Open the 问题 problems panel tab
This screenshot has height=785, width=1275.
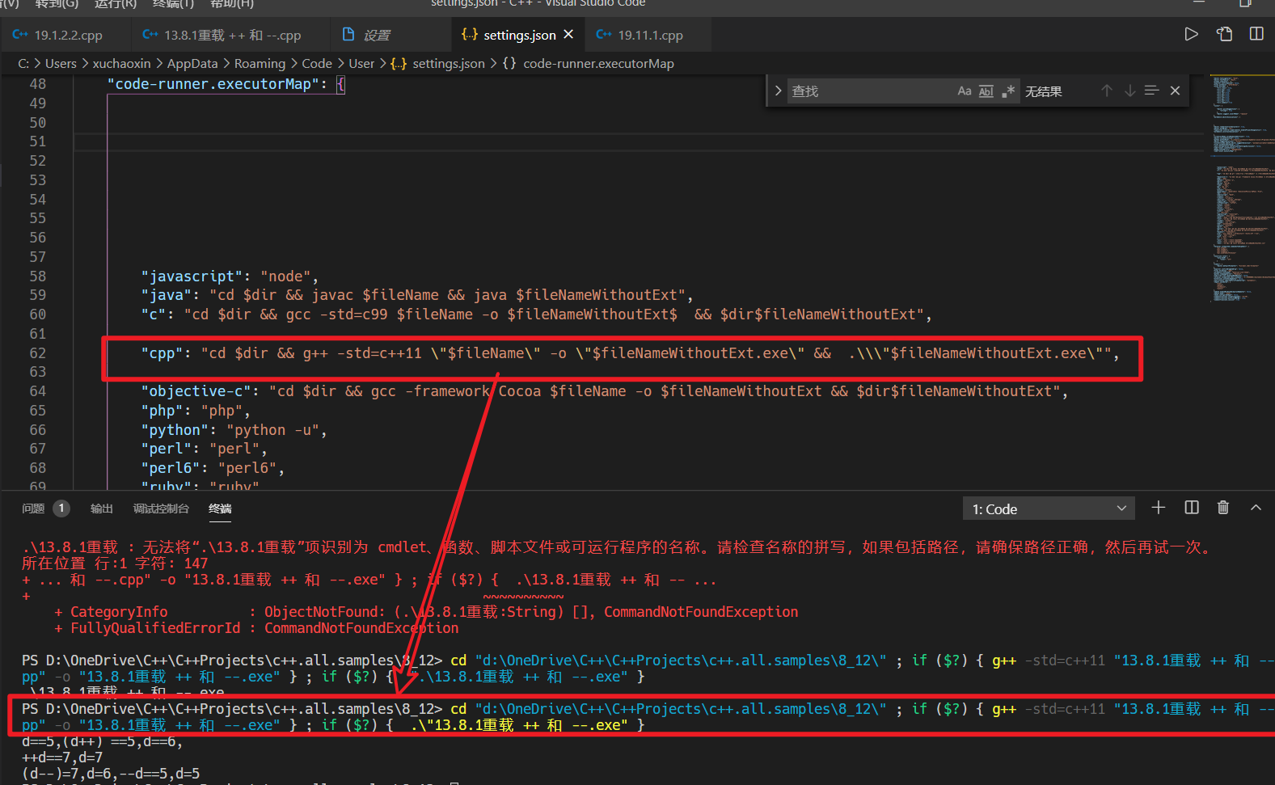click(x=33, y=509)
